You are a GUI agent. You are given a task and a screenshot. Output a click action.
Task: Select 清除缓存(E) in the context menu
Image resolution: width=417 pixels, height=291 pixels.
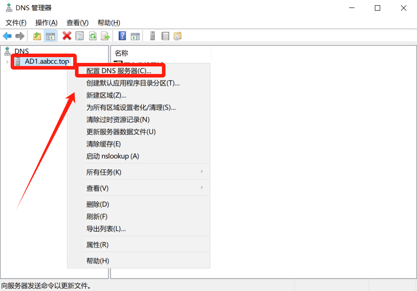pos(104,144)
